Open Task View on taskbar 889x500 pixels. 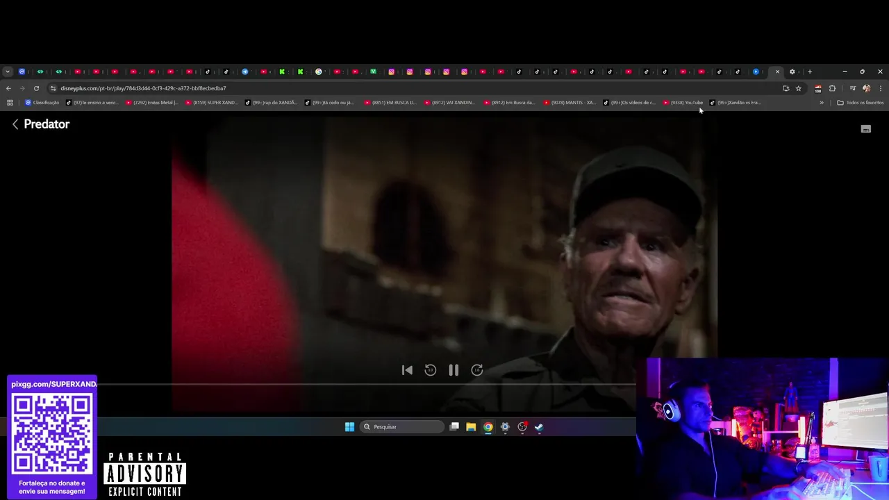tap(454, 427)
